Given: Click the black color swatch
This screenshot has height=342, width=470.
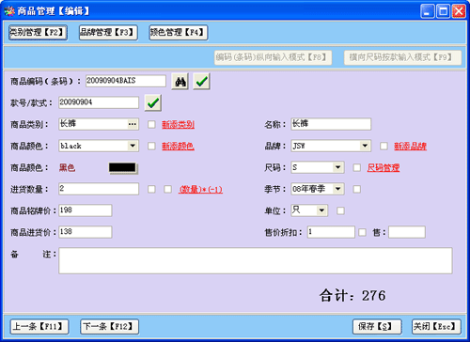Looking at the screenshot, I should tap(122, 167).
